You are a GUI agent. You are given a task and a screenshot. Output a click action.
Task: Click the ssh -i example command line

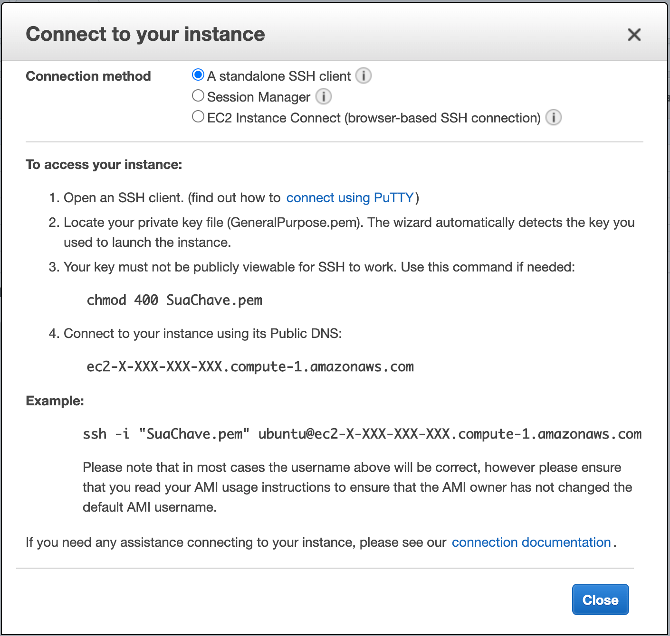click(x=362, y=434)
